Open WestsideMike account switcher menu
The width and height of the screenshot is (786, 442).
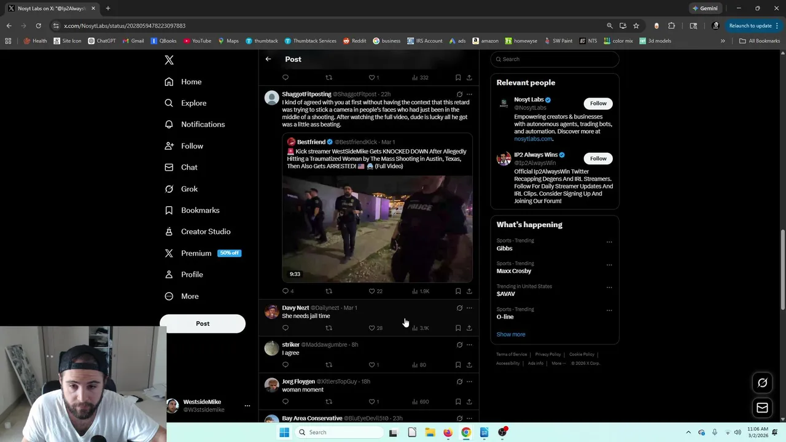pos(247,406)
